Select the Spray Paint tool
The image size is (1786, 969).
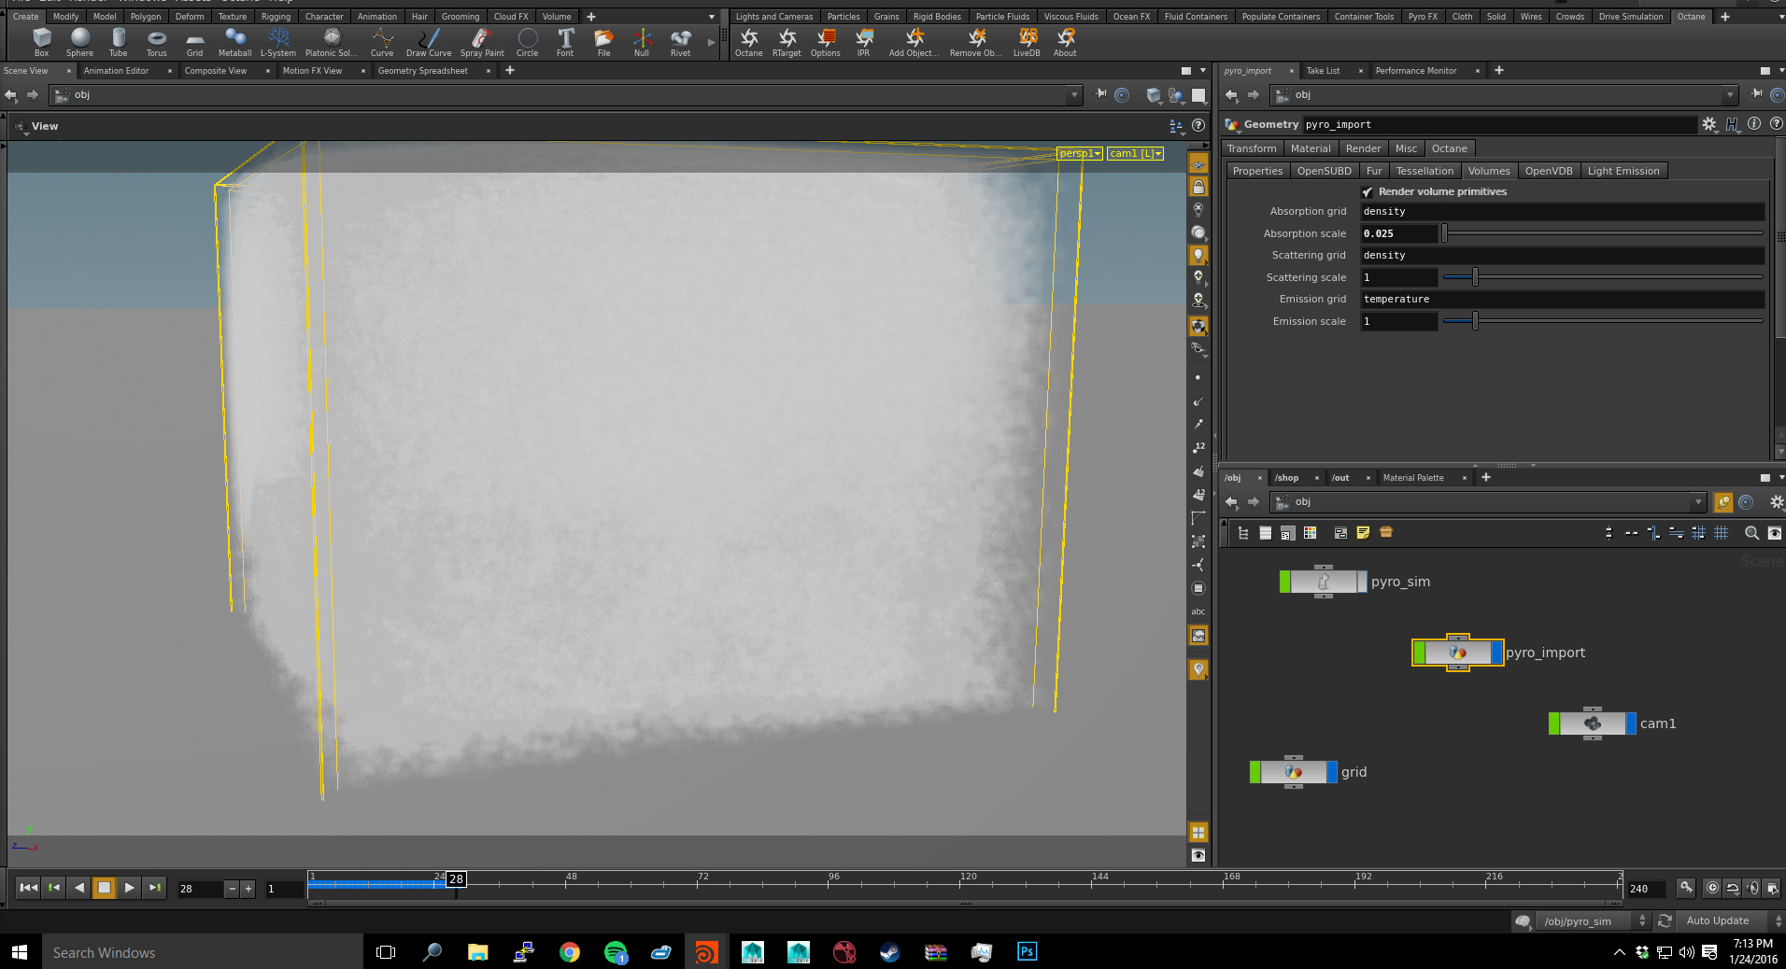click(x=481, y=41)
